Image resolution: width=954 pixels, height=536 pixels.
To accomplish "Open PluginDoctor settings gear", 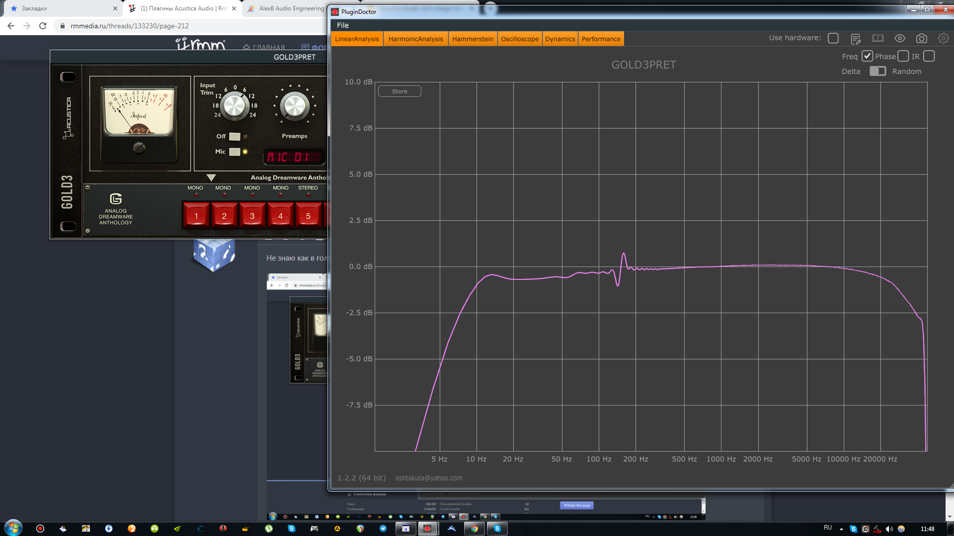I will coord(943,39).
